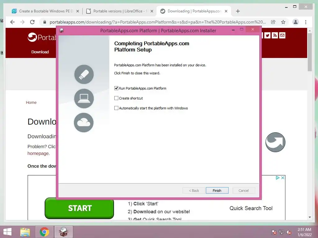Click the PortableApps logo on webpage
This screenshot has height=238, width=318.
(x=42, y=37)
